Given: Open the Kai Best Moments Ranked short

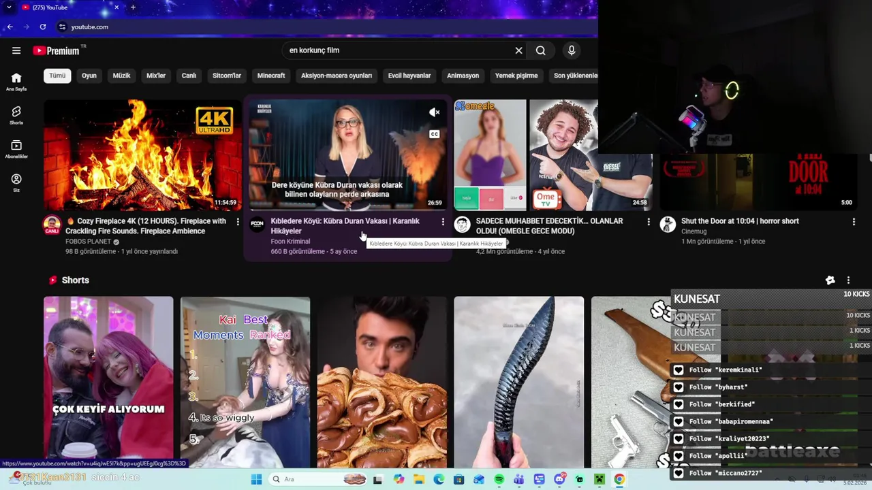Looking at the screenshot, I should tap(245, 382).
